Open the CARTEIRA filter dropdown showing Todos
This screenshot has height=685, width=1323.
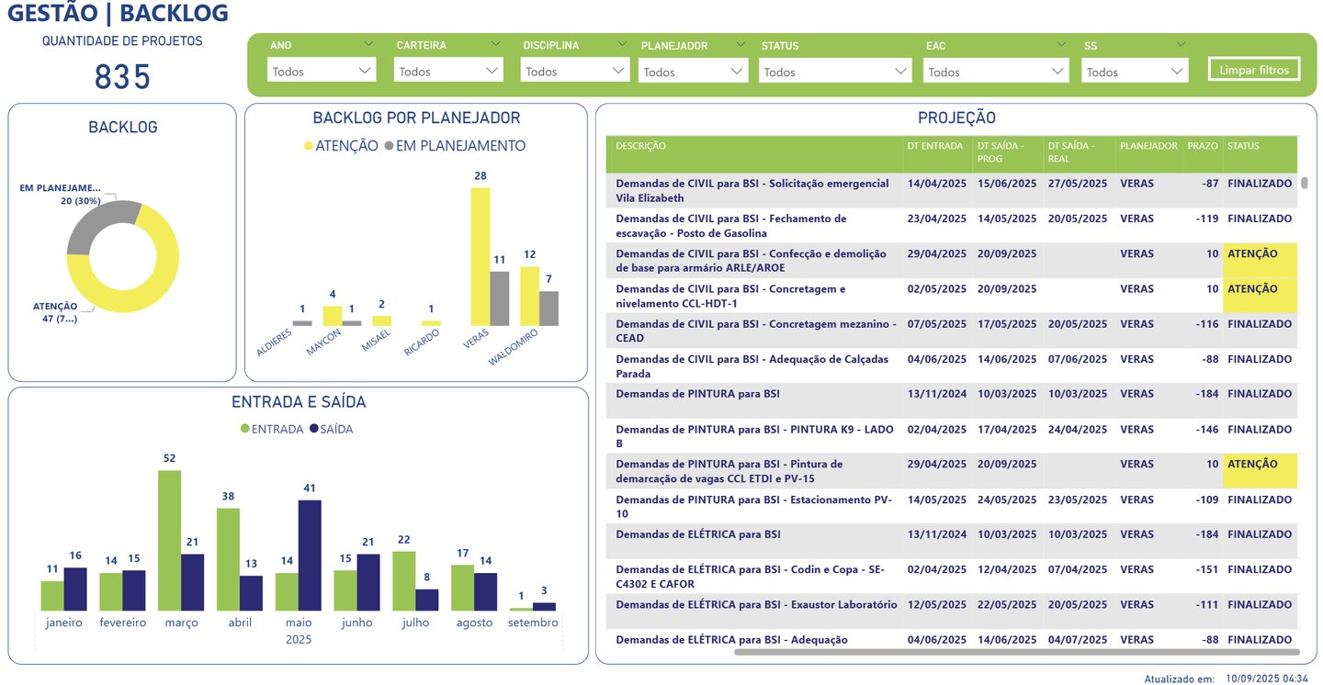point(448,70)
